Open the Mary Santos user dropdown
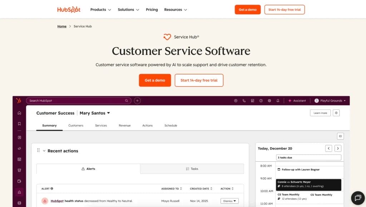Screen dimensions: 366x207 95,113
